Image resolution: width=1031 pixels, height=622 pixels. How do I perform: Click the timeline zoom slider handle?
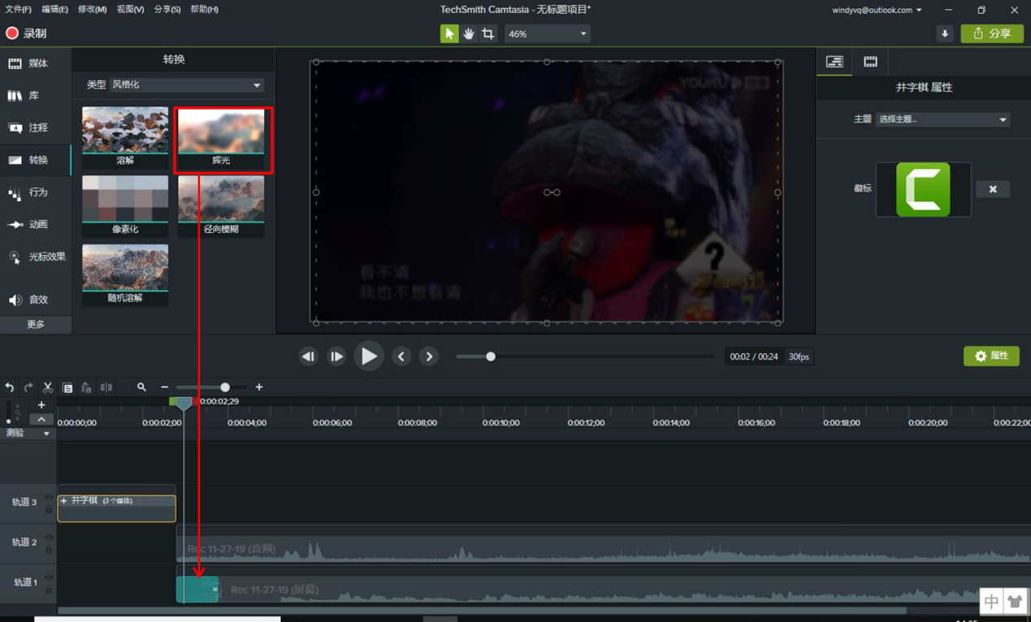[225, 388]
